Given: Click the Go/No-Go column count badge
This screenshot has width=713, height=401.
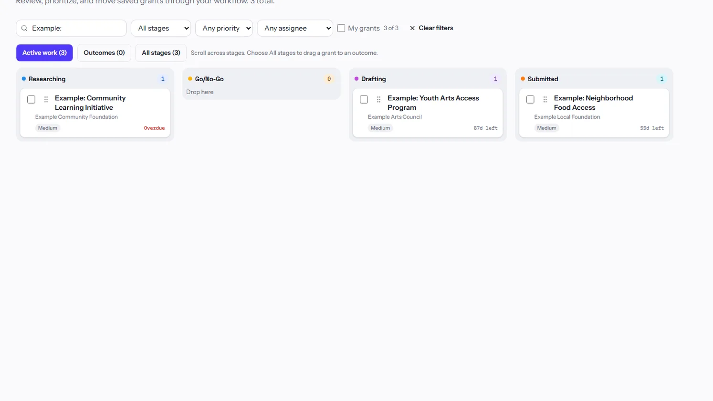Looking at the screenshot, I should tap(329, 79).
